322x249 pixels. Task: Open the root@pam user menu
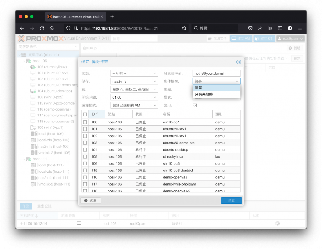tap(290, 39)
